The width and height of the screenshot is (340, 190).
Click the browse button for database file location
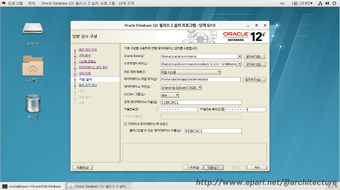[x=255, y=80]
